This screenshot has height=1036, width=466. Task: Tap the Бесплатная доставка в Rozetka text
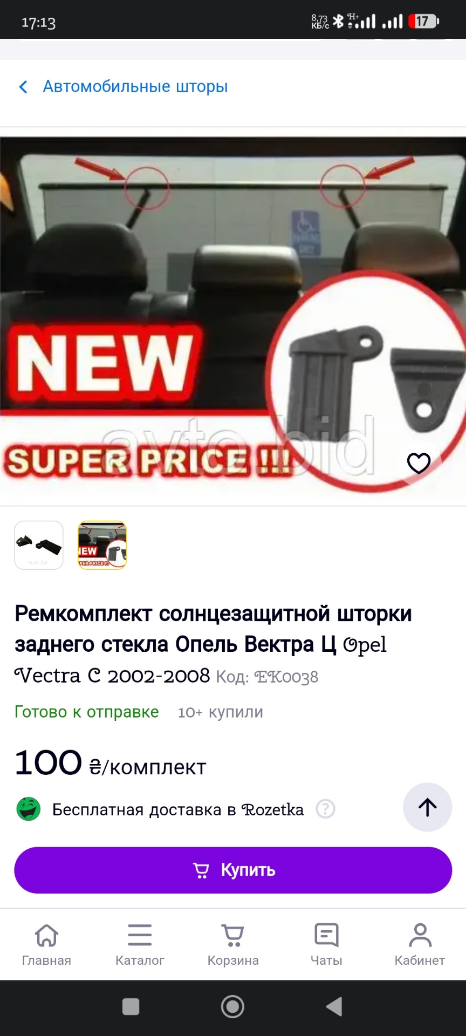178,809
